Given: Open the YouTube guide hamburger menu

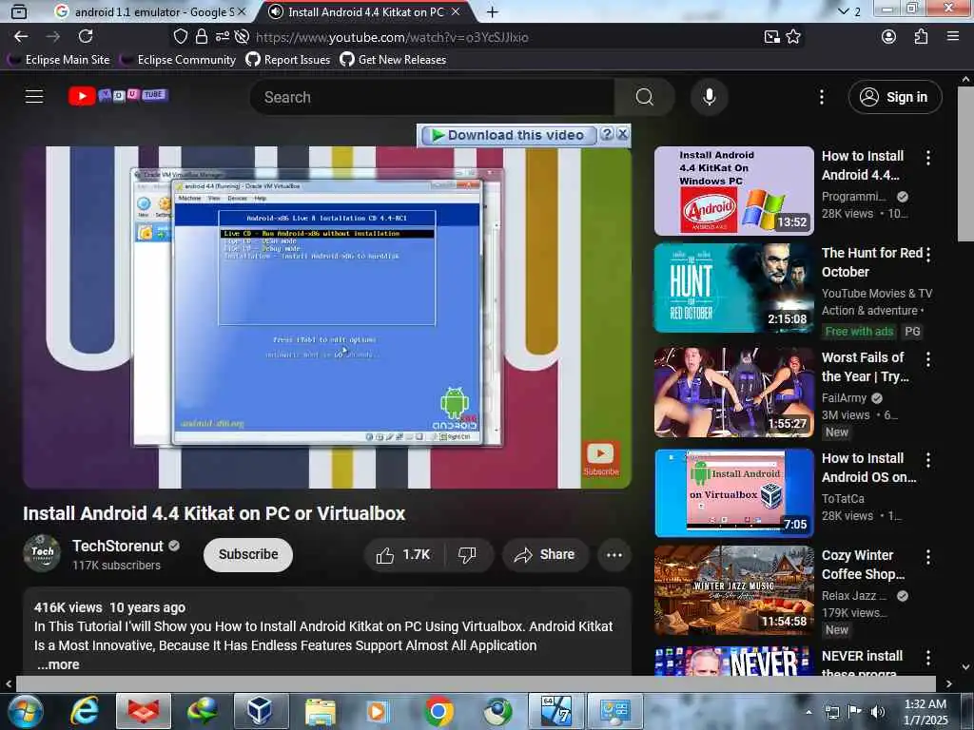Looking at the screenshot, I should [34, 97].
